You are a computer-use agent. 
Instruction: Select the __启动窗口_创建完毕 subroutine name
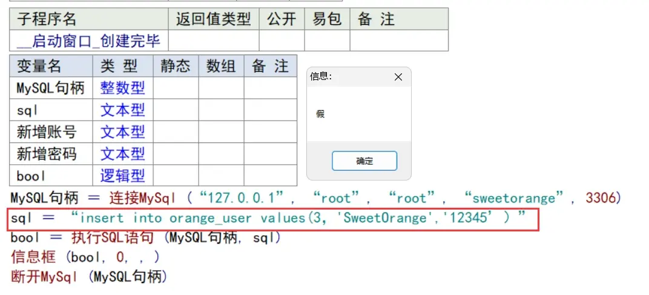(x=88, y=41)
